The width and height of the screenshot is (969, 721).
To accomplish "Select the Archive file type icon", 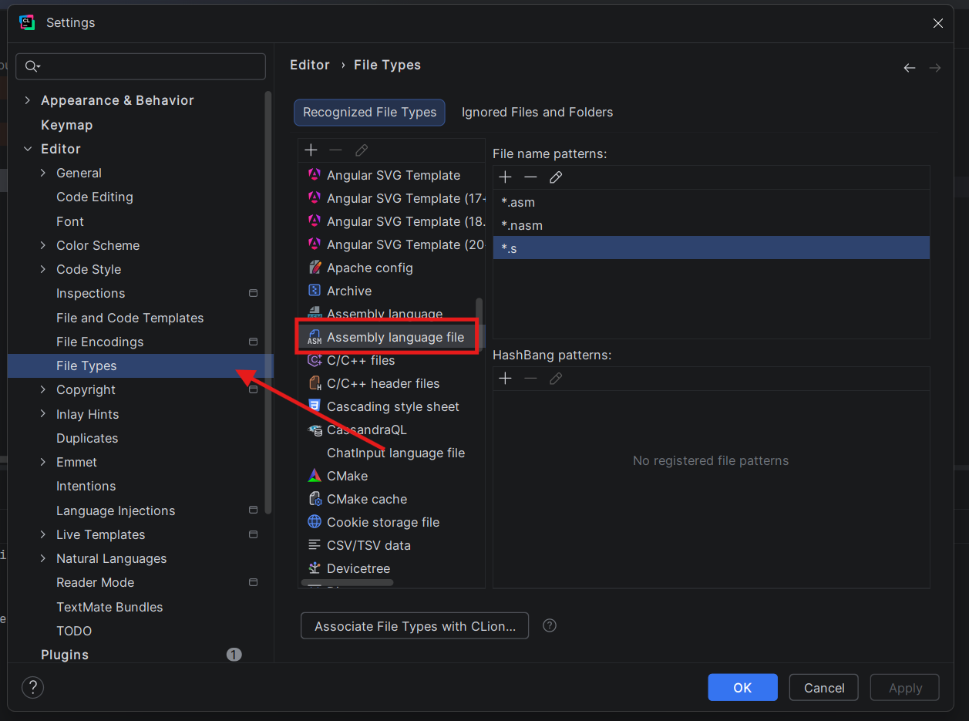I will 315,291.
